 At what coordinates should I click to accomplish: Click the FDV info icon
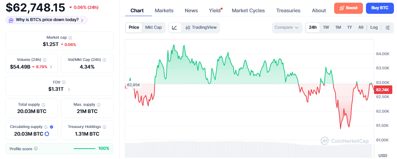tap(64, 82)
